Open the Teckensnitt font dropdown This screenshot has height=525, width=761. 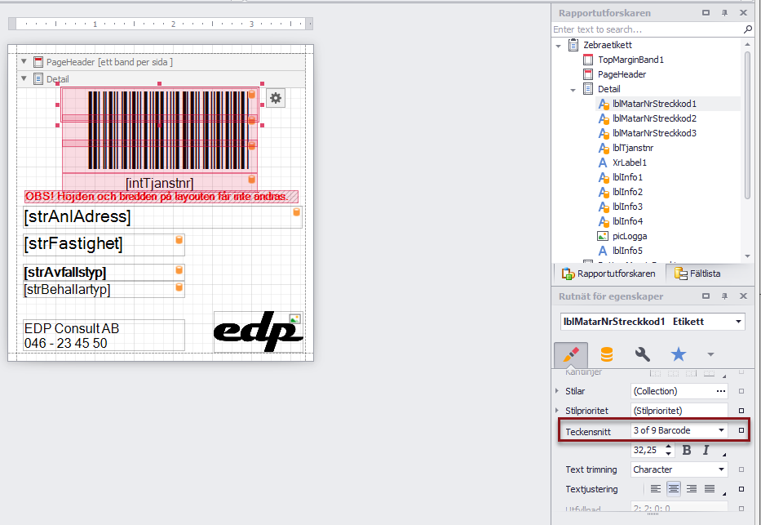pos(721,430)
